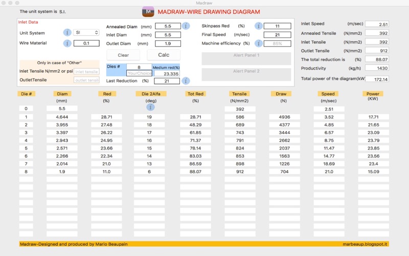The height and width of the screenshot is (256, 409).
Task: Click the info icon beside Machine efficiency
Action: tap(259, 44)
